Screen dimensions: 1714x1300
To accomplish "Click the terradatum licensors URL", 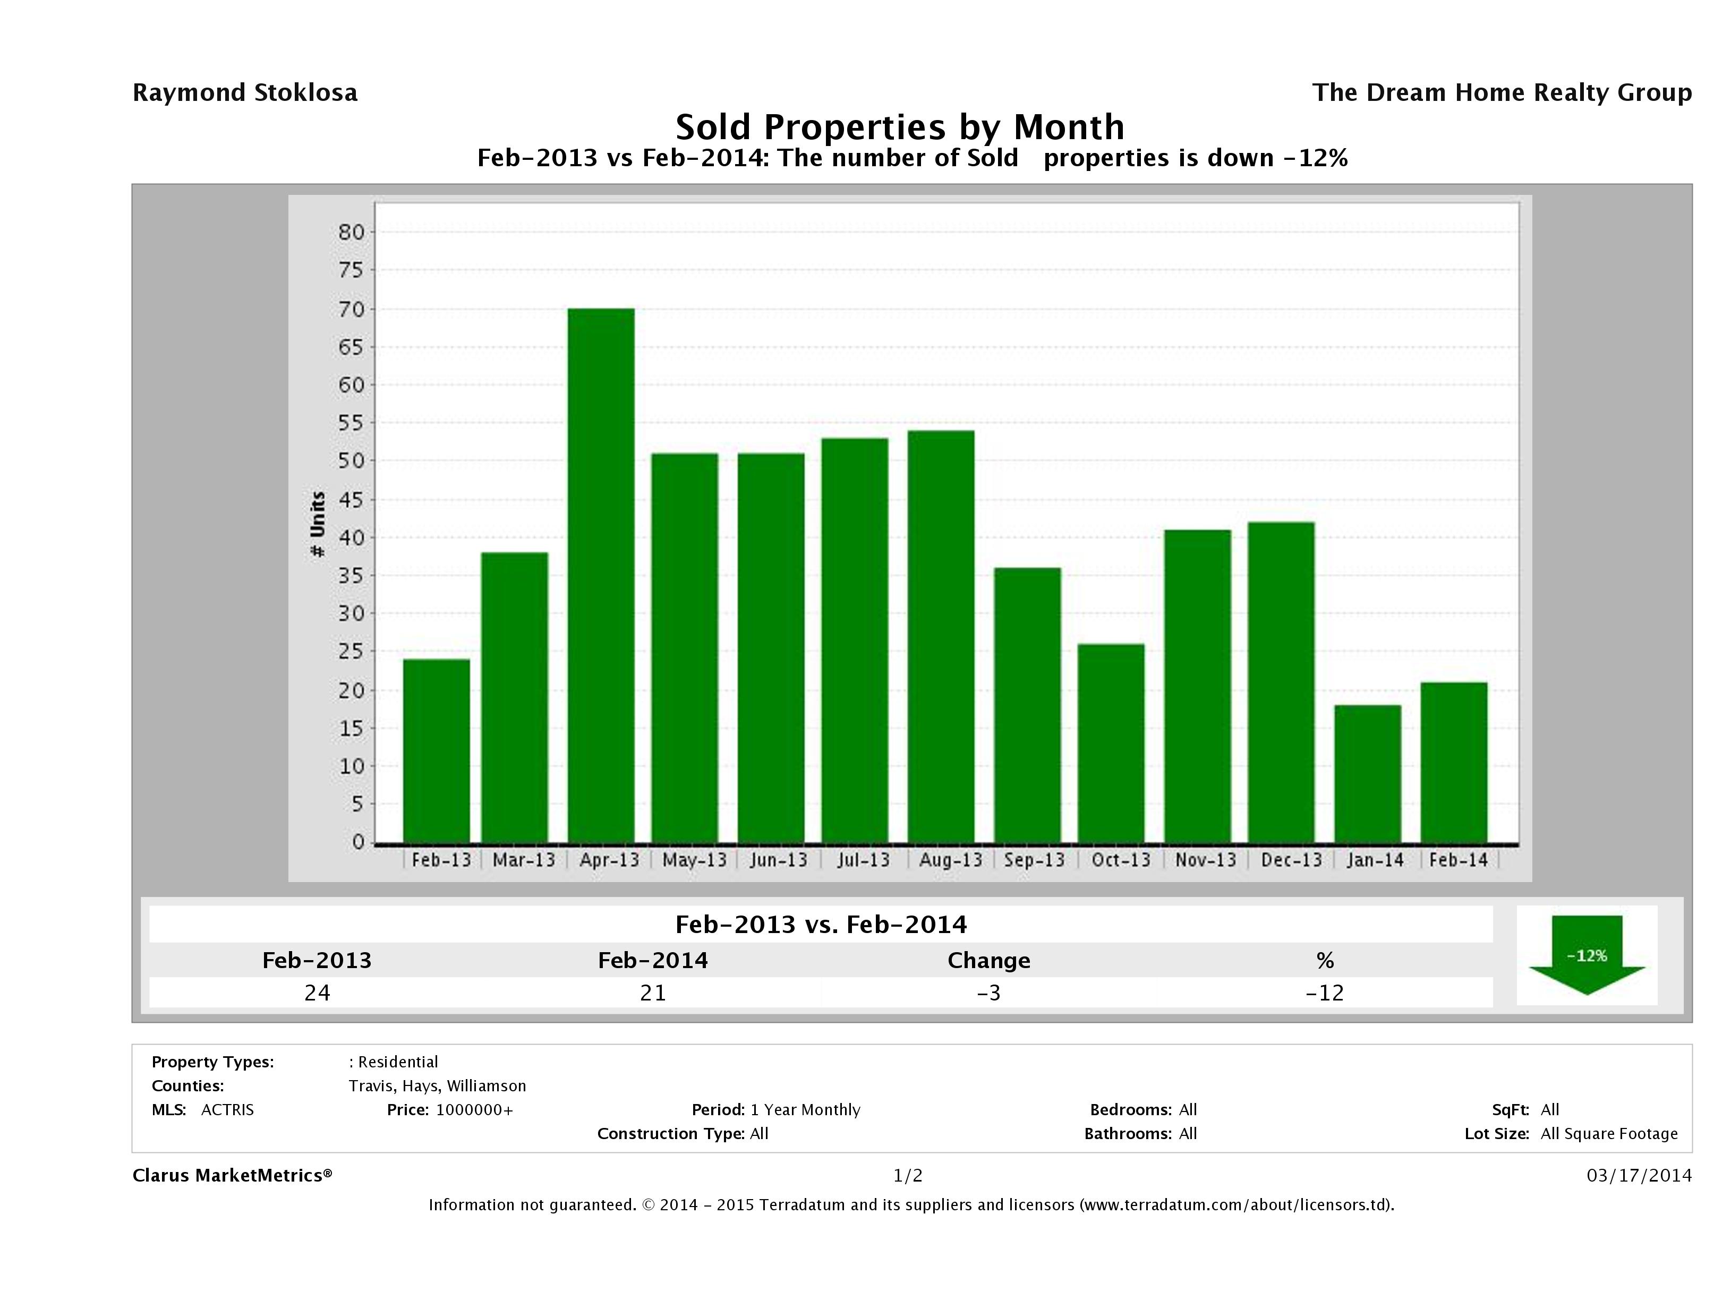I will tap(1235, 1205).
